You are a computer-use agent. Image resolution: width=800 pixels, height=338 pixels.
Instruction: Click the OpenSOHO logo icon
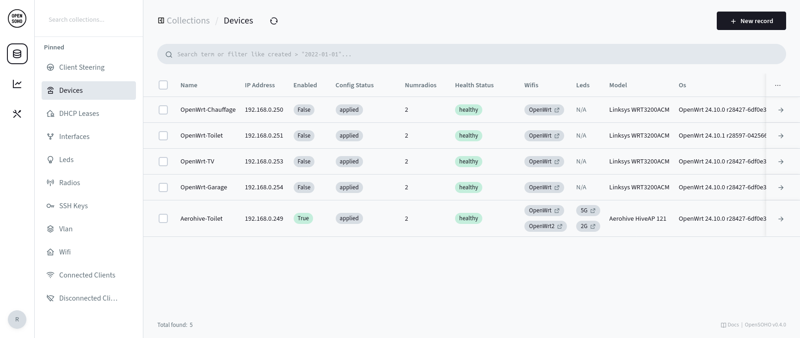(x=17, y=18)
